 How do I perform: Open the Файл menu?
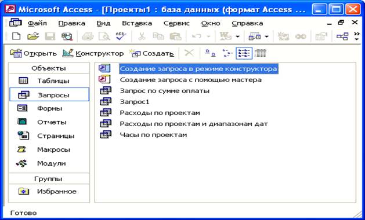coord(37,24)
